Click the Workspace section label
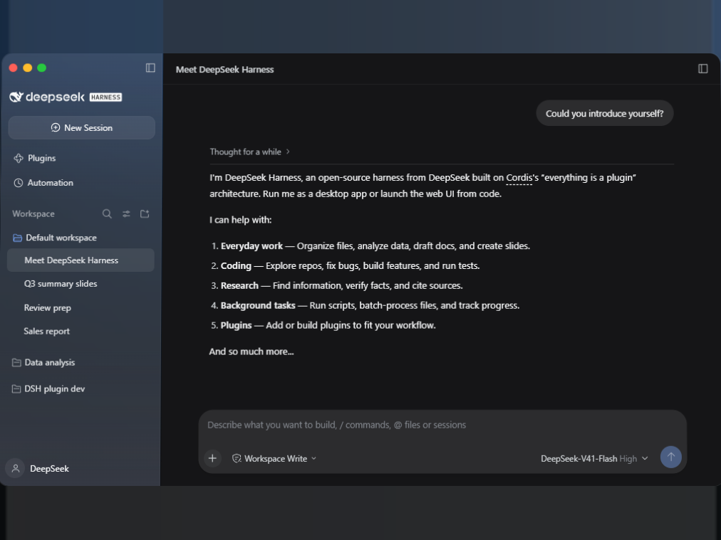 coord(33,214)
